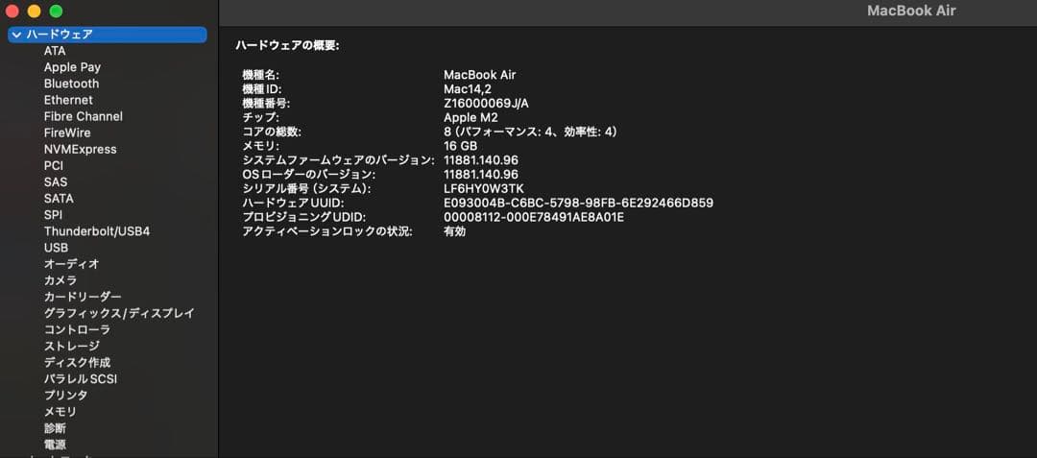Open the Apple Pay sidebar item
The width and height of the screenshot is (1037, 458).
click(72, 67)
